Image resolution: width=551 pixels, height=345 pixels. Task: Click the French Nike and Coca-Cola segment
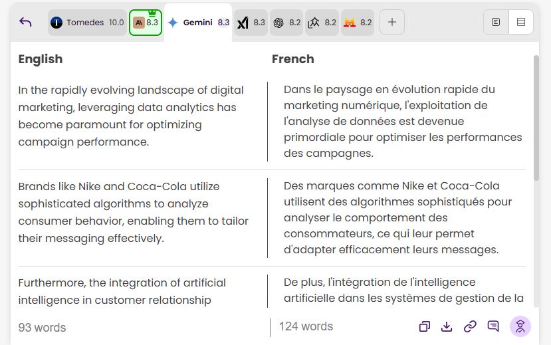click(399, 217)
